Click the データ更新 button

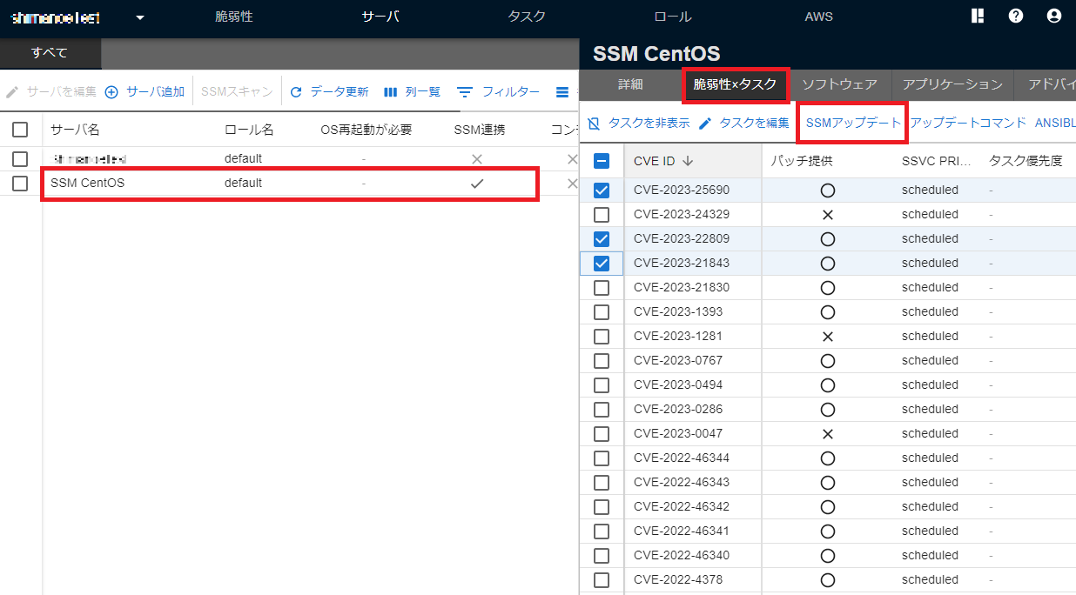329,91
